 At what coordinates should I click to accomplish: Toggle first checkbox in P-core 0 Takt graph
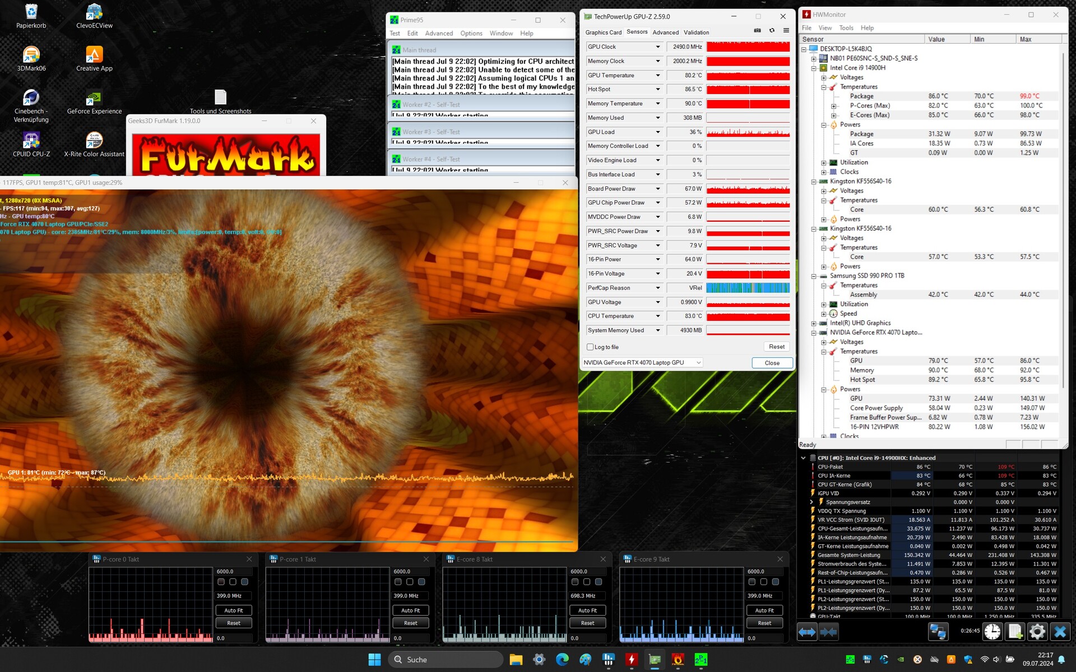tap(221, 582)
